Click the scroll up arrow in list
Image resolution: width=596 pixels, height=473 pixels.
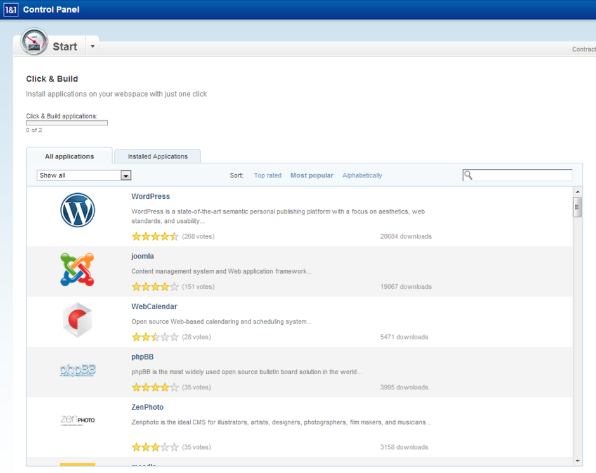tap(578, 192)
